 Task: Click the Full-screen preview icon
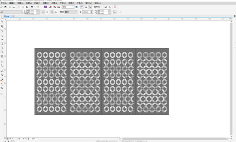[76, 7]
